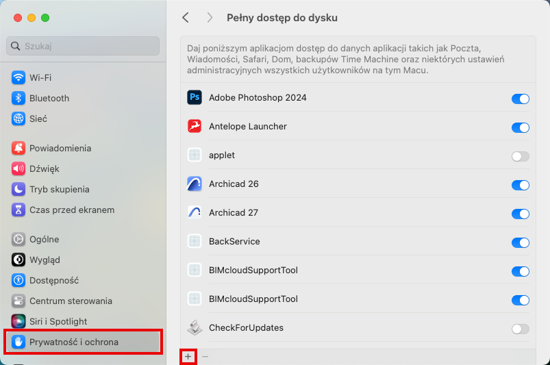
Task: Focus the Szukaj search field
Action: tap(83, 46)
